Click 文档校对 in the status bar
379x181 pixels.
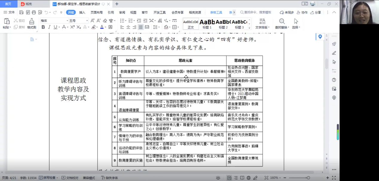[70, 178]
